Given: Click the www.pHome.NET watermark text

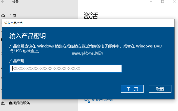Looking at the screenshot, I should (x=88, y=53).
